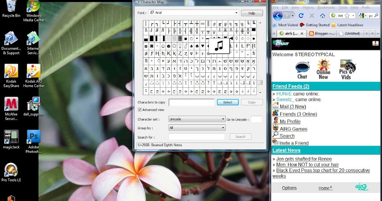This screenshot has height=201, width=382.
Task: Click the character grid scrollbar thumb
Action: click(260, 82)
